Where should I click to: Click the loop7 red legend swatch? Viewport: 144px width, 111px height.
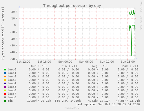(x=5, y=94)
